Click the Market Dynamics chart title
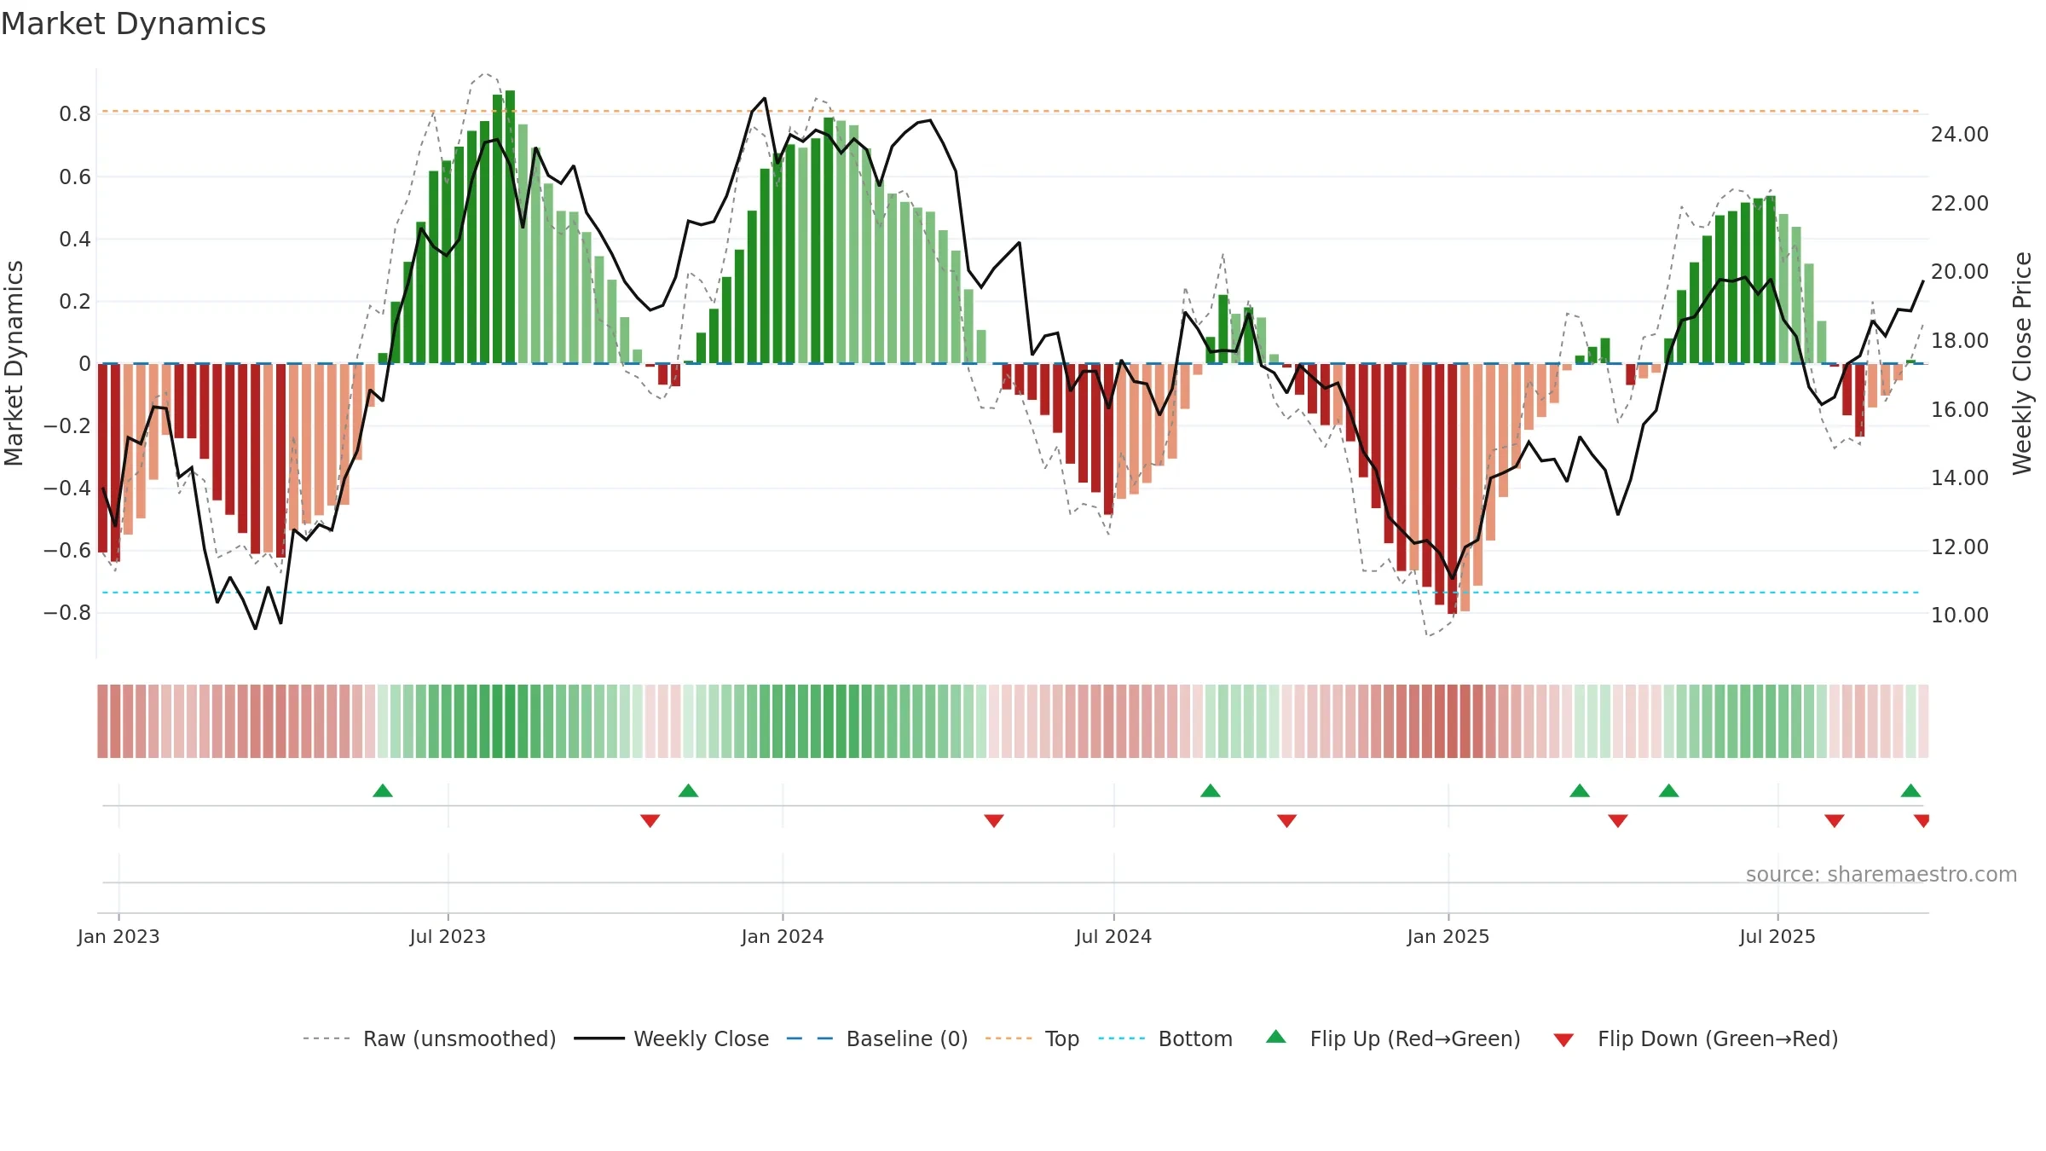Screen dimensions: 2046x1151 tap(133, 24)
